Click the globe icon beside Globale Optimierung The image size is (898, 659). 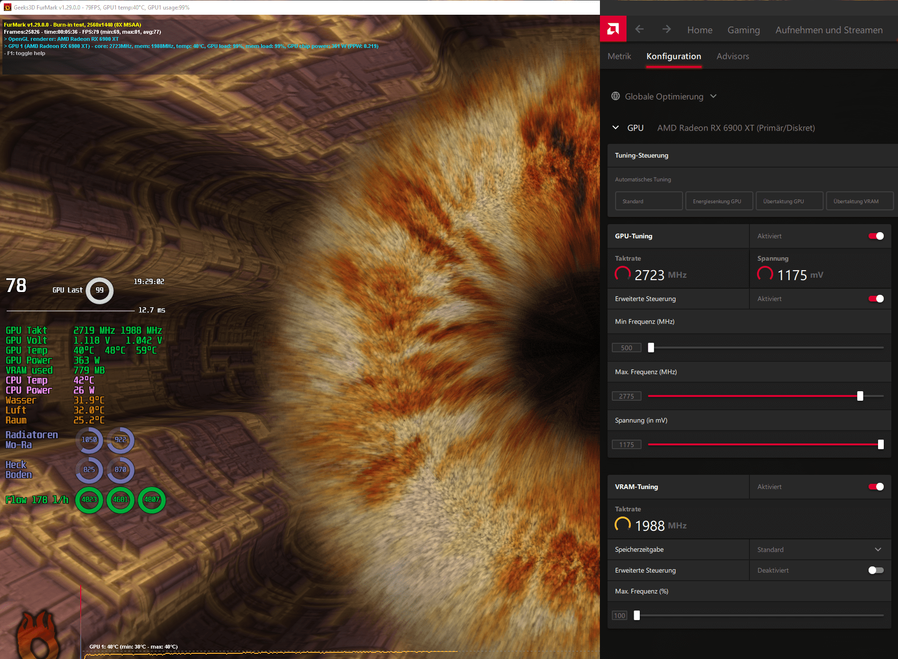(616, 96)
